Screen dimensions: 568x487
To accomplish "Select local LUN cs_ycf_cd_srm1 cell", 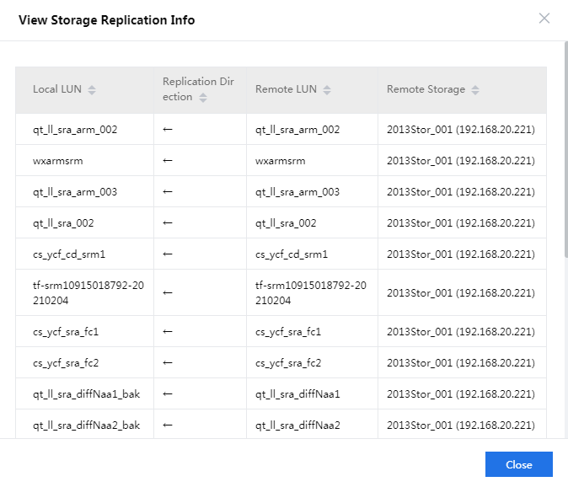I will click(69, 254).
